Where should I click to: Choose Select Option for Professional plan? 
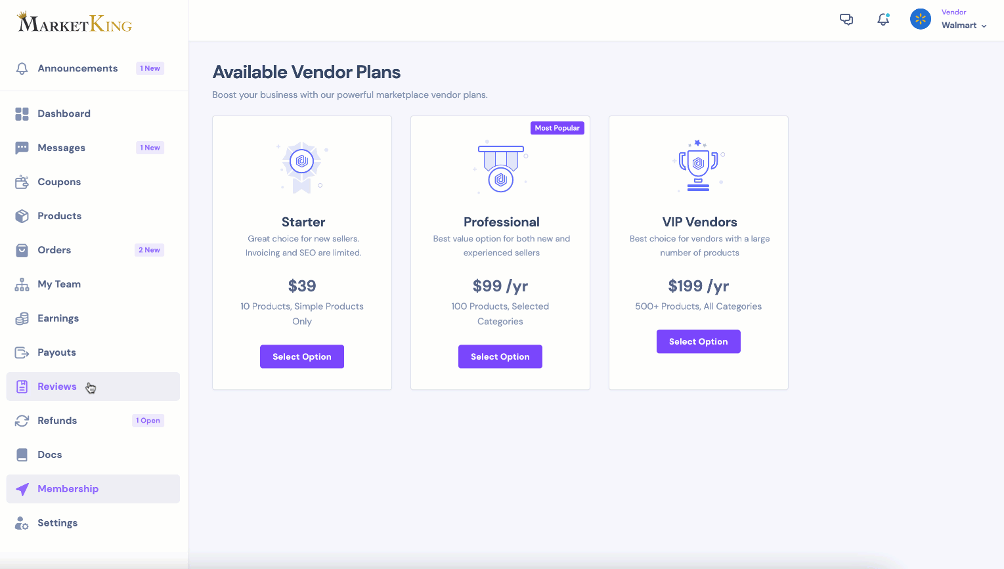500,356
